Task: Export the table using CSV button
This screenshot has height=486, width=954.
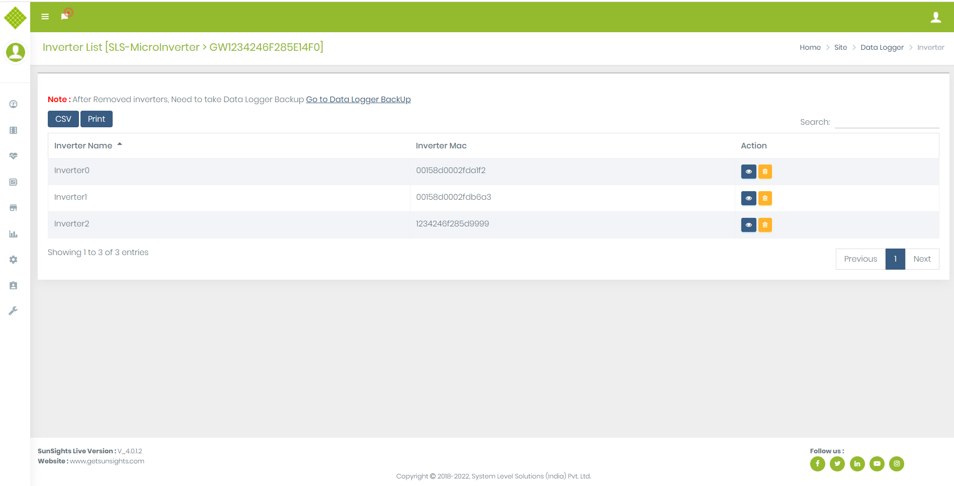Action: 63,119
